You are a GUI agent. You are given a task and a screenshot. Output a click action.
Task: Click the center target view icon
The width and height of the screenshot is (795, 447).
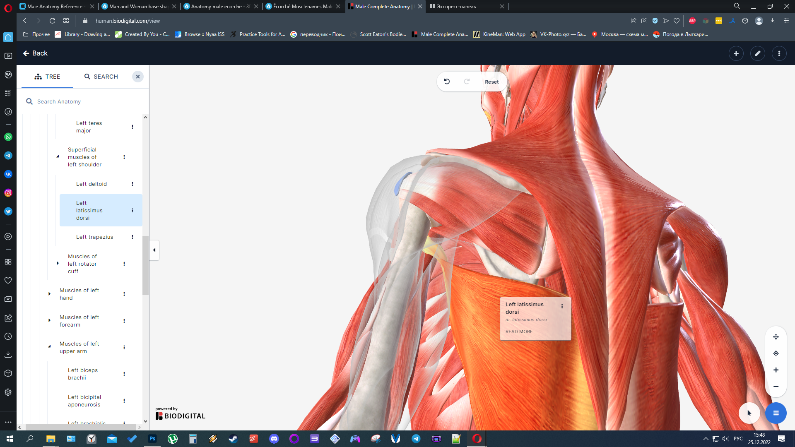click(x=776, y=353)
